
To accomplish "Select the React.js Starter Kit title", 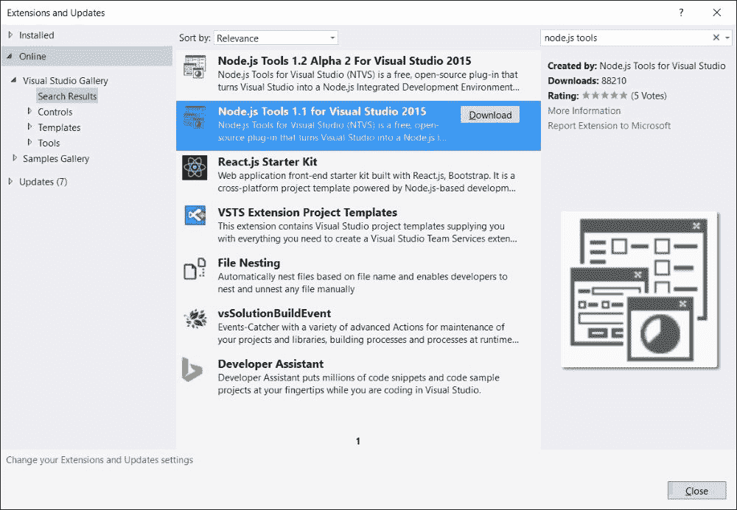I will coord(268,162).
